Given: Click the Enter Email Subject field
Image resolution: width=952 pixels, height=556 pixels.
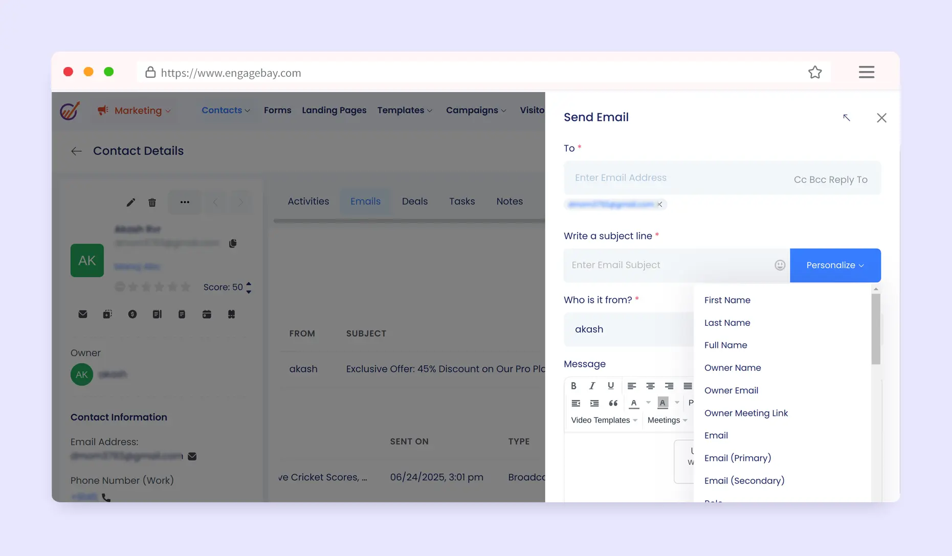Looking at the screenshot, I should click(x=668, y=265).
